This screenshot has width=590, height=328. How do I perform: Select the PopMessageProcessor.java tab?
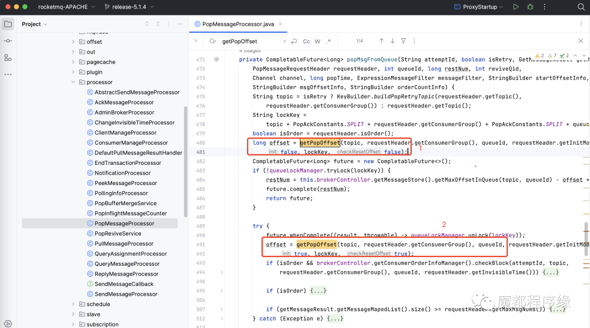[x=238, y=24]
